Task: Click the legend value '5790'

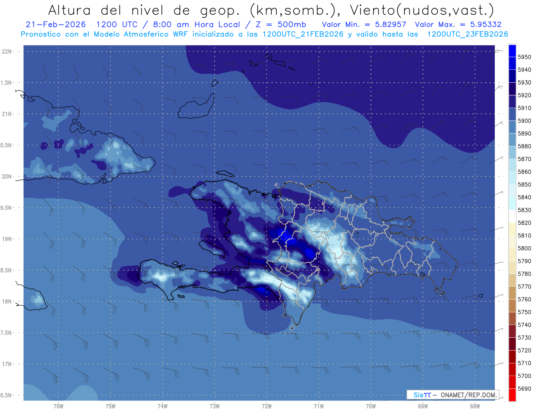Action: [525, 261]
